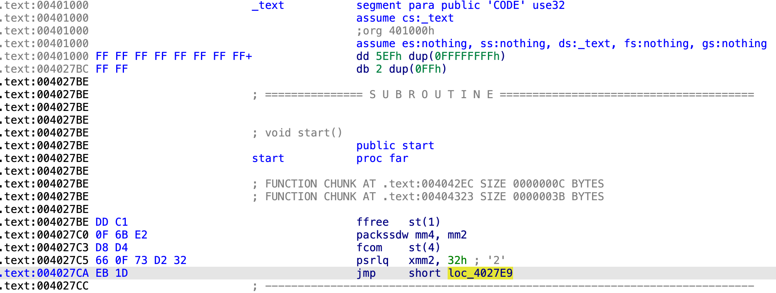776x293 pixels.
Task: Select the fcom st(4) instruction
Action: (x=398, y=248)
